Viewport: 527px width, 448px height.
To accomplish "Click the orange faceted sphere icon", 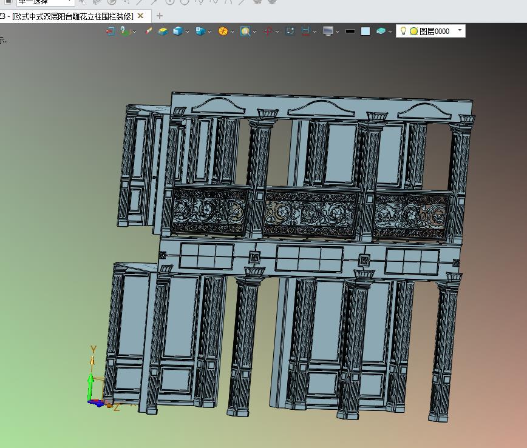I will [223, 31].
